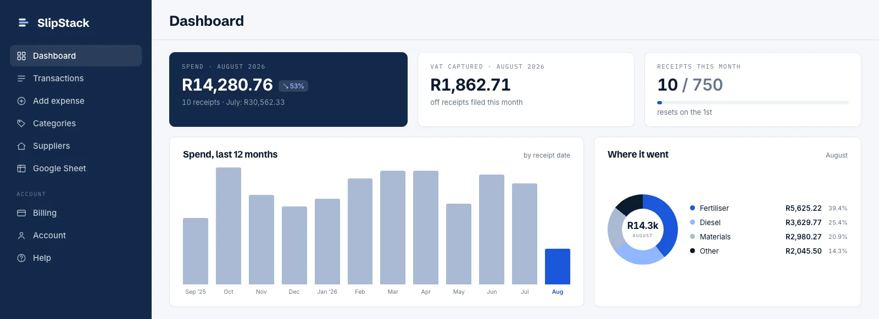The width and height of the screenshot is (879, 319).
Task: Click the Dashboard grid icon
Action: [x=21, y=56]
